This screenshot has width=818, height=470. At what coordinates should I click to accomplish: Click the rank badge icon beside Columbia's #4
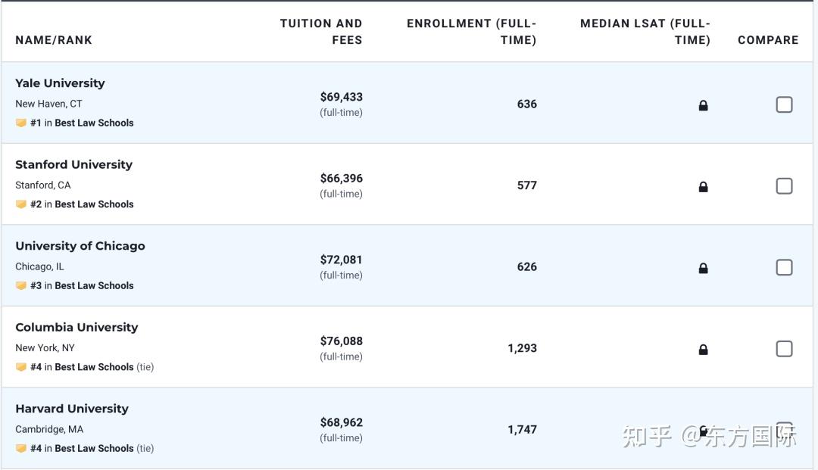tap(21, 367)
